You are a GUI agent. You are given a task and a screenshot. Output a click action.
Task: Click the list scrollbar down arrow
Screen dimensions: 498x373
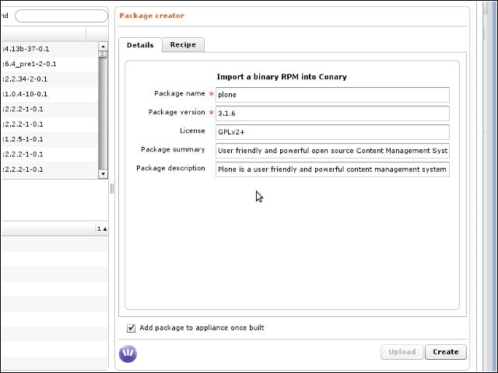click(x=103, y=174)
